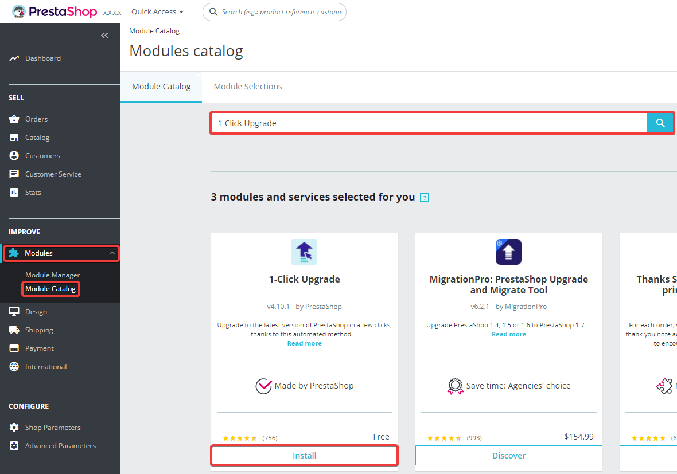Viewport: 677px width, 474px height.
Task: Click the module search input field
Action: click(x=427, y=123)
